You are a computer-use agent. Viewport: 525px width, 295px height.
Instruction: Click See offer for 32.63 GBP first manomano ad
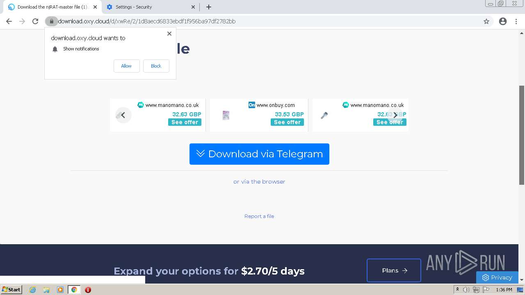tap(185, 122)
